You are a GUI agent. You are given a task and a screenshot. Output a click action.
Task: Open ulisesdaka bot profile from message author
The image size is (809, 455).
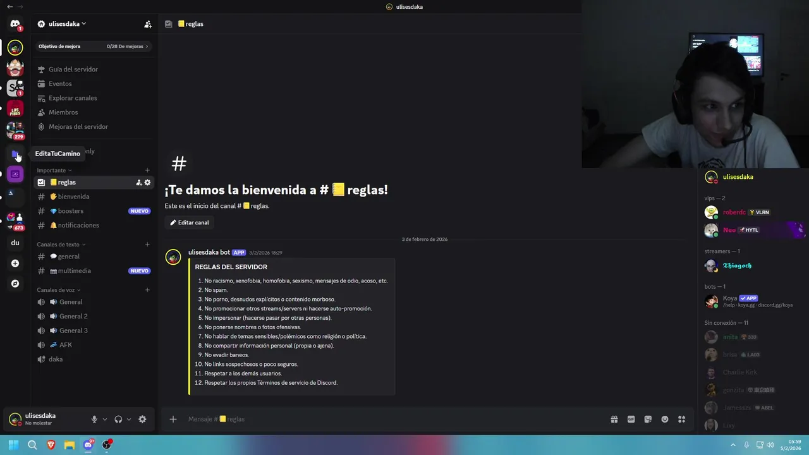[209, 252]
